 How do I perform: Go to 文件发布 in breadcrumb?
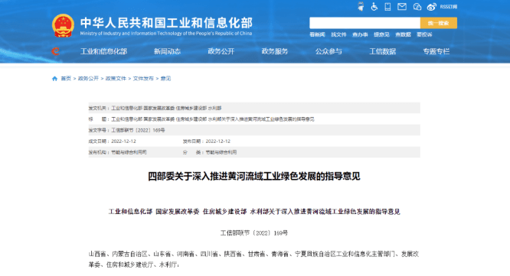[x=143, y=79]
